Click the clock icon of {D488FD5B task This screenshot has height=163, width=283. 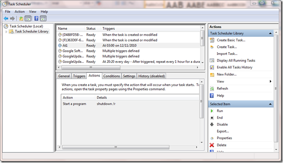60,35
